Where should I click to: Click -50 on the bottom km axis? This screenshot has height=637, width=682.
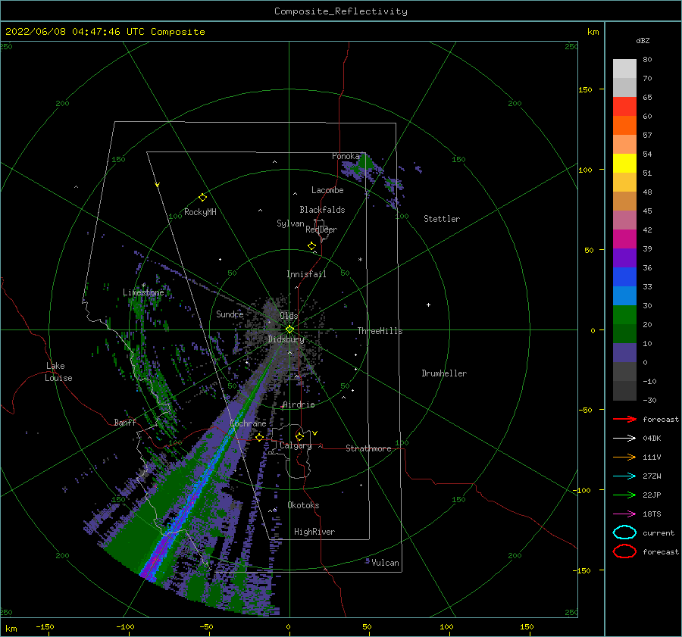(x=206, y=626)
